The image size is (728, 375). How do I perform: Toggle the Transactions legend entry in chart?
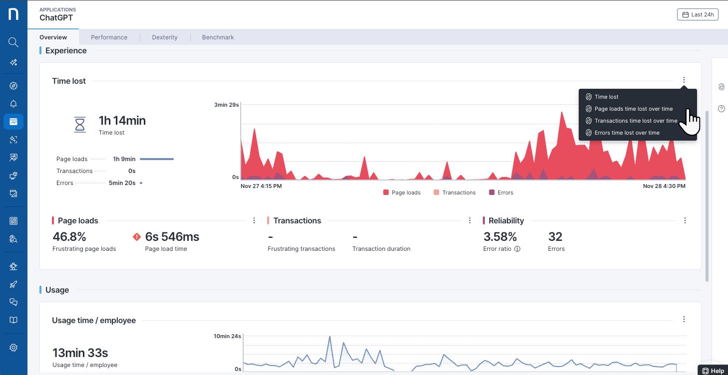click(x=454, y=192)
